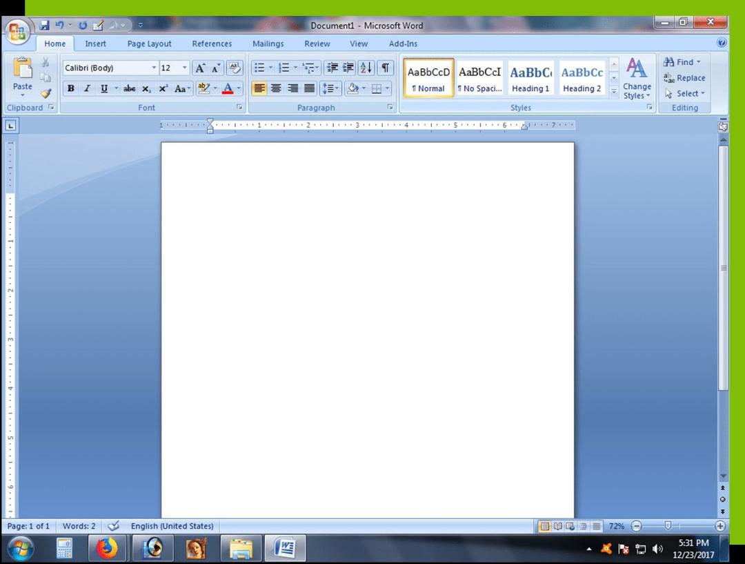Open the Office Button menu
The height and width of the screenshot is (564, 745).
(x=17, y=32)
